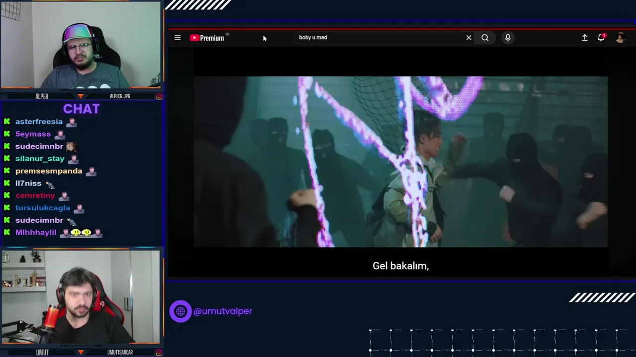Image resolution: width=636 pixels, height=357 pixels.
Task: Open the upload/create video icon
Action: pyautogui.click(x=585, y=38)
